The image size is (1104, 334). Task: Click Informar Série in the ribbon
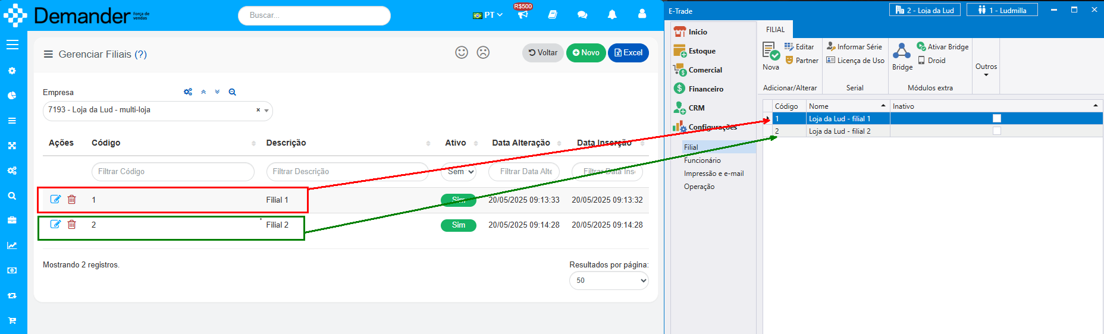coord(854,46)
